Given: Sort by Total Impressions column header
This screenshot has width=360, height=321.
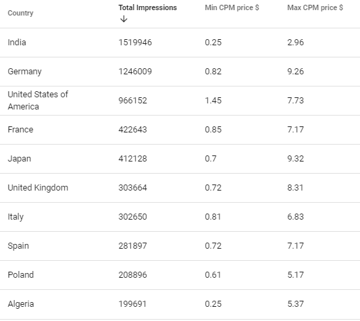Looking at the screenshot, I should click(x=148, y=7).
